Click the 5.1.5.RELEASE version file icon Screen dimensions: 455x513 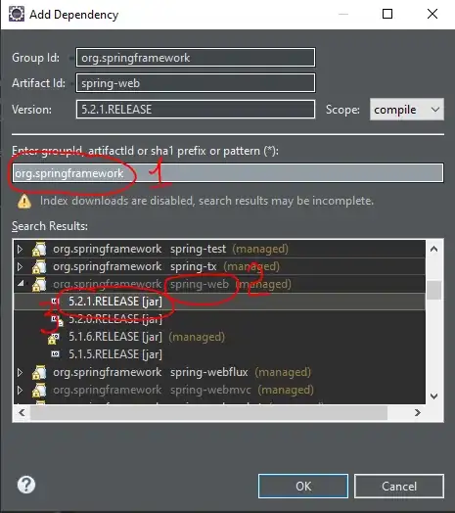click(55, 354)
